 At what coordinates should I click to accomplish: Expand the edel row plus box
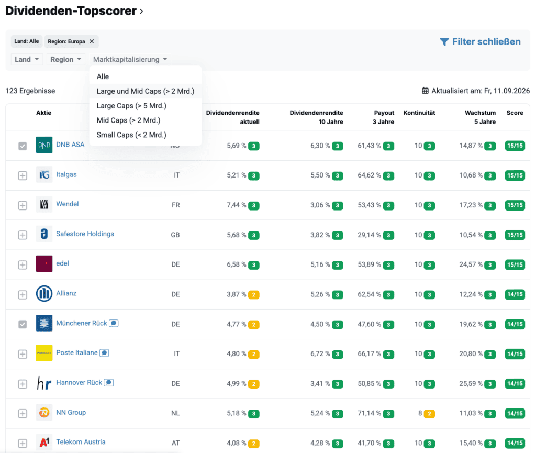pyautogui.click(x=23, y=265)
